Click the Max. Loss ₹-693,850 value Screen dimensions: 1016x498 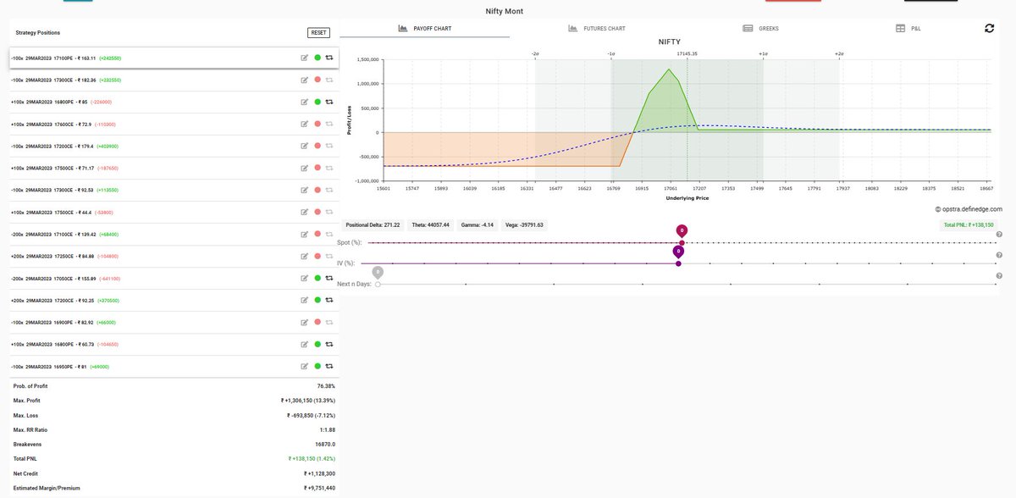pyautogui.click(x=312, y=416)
